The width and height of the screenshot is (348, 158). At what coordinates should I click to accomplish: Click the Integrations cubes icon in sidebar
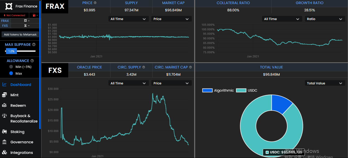pyautogui.click(x=4, y=152)
